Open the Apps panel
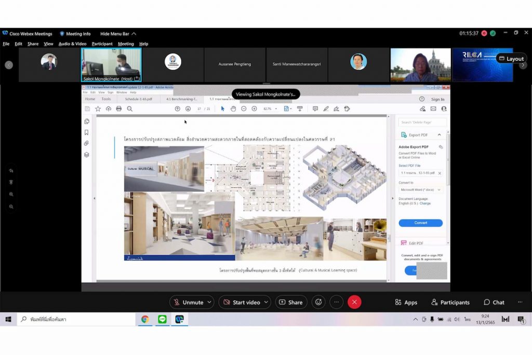532x355 pixels. point(406,302)
